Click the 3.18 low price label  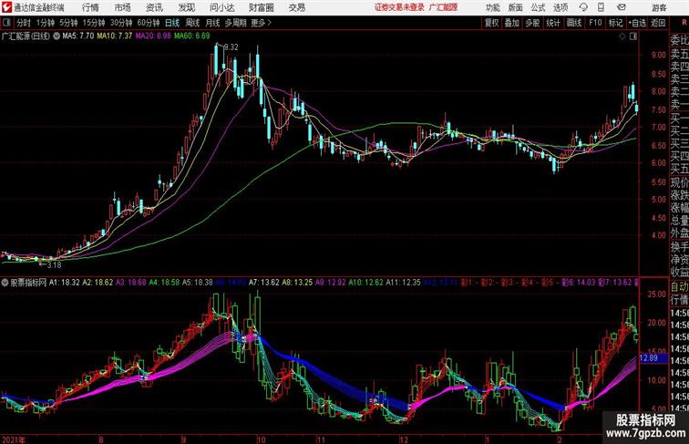[54, 265]
